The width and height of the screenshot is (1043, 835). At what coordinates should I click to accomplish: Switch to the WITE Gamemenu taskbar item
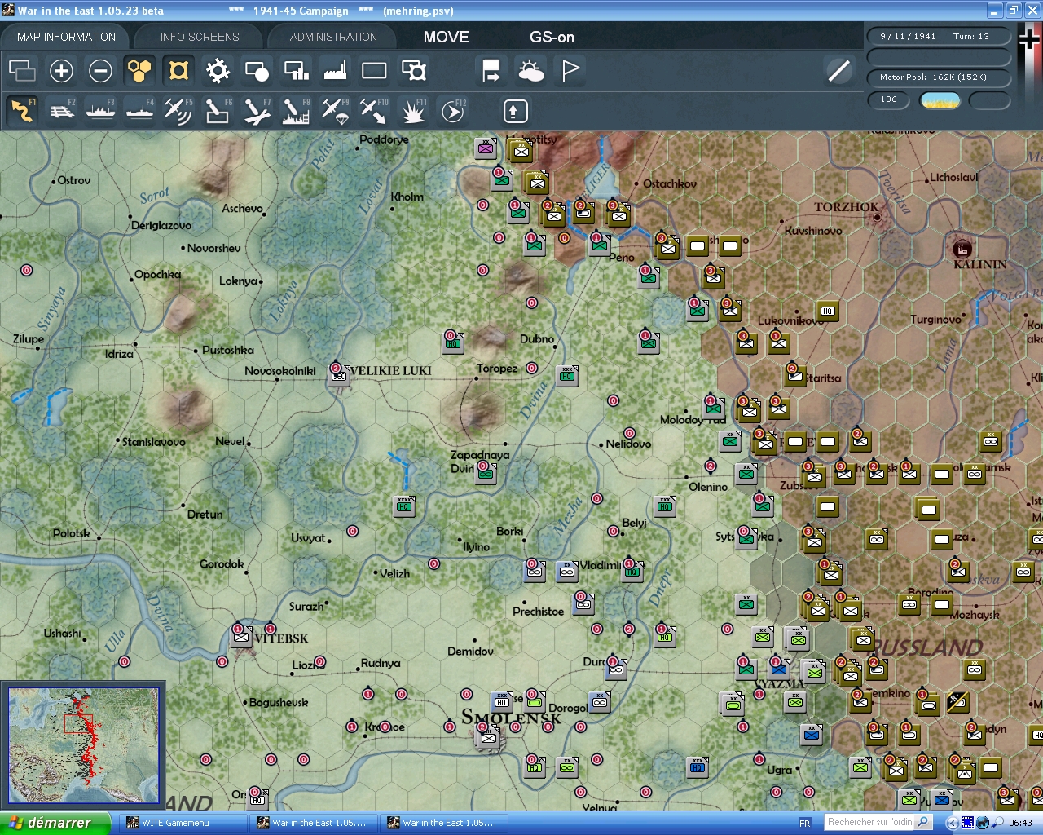[183, 823]
